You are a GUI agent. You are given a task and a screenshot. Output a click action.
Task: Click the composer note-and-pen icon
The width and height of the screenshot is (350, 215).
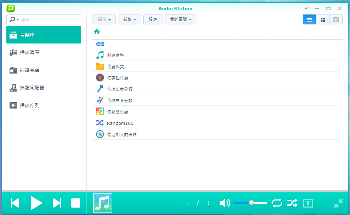point(100,100)
